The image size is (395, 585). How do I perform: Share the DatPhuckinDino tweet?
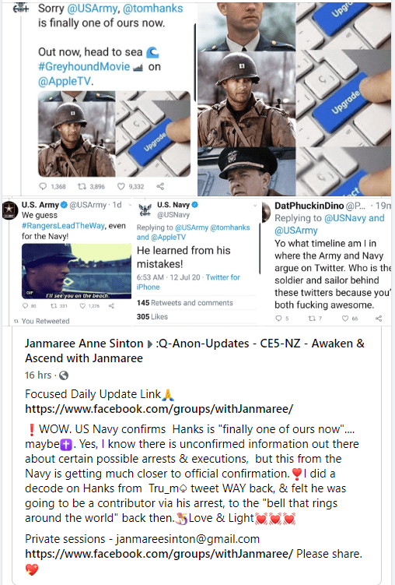(x=379, y=319)
